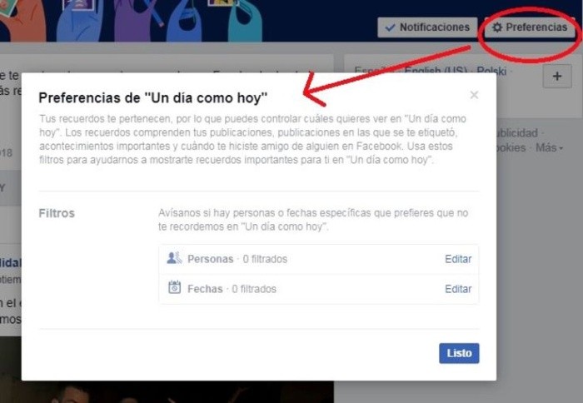Click the Filtros section heading
This screenshot has width=583, height=403.
click(57, 213)
